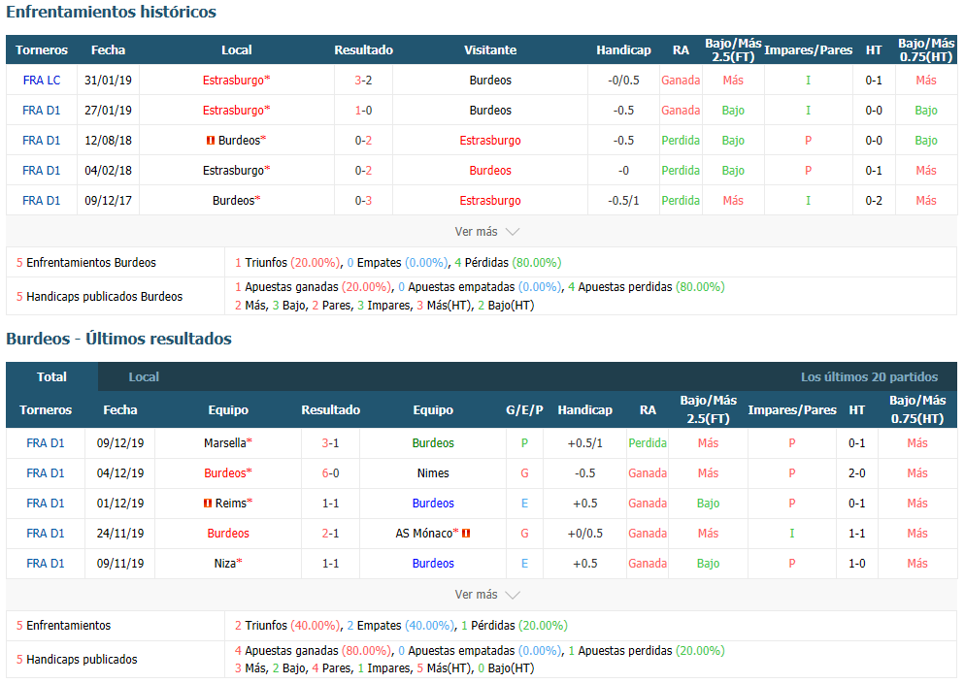The width and height of the screenshot is (965, 683).
Task: Click Marsella team name
Action: (224, 442)
